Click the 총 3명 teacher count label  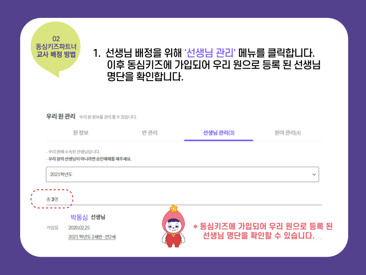[x=52, y=199]
